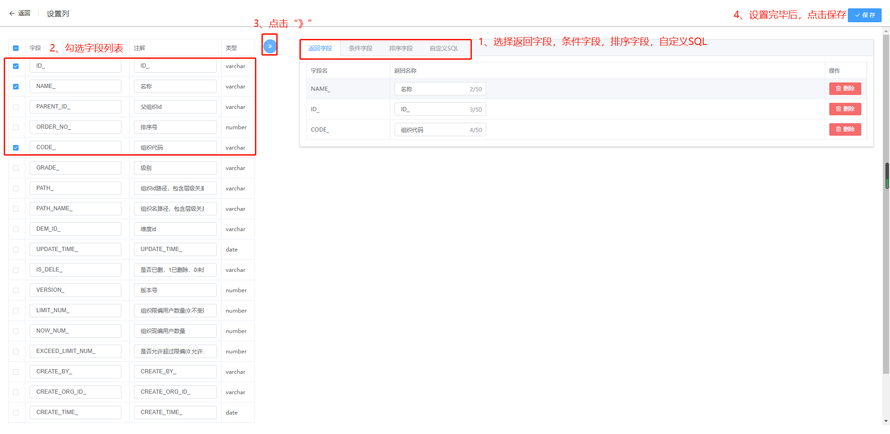Click the 注释 column header

click(140, 48)
